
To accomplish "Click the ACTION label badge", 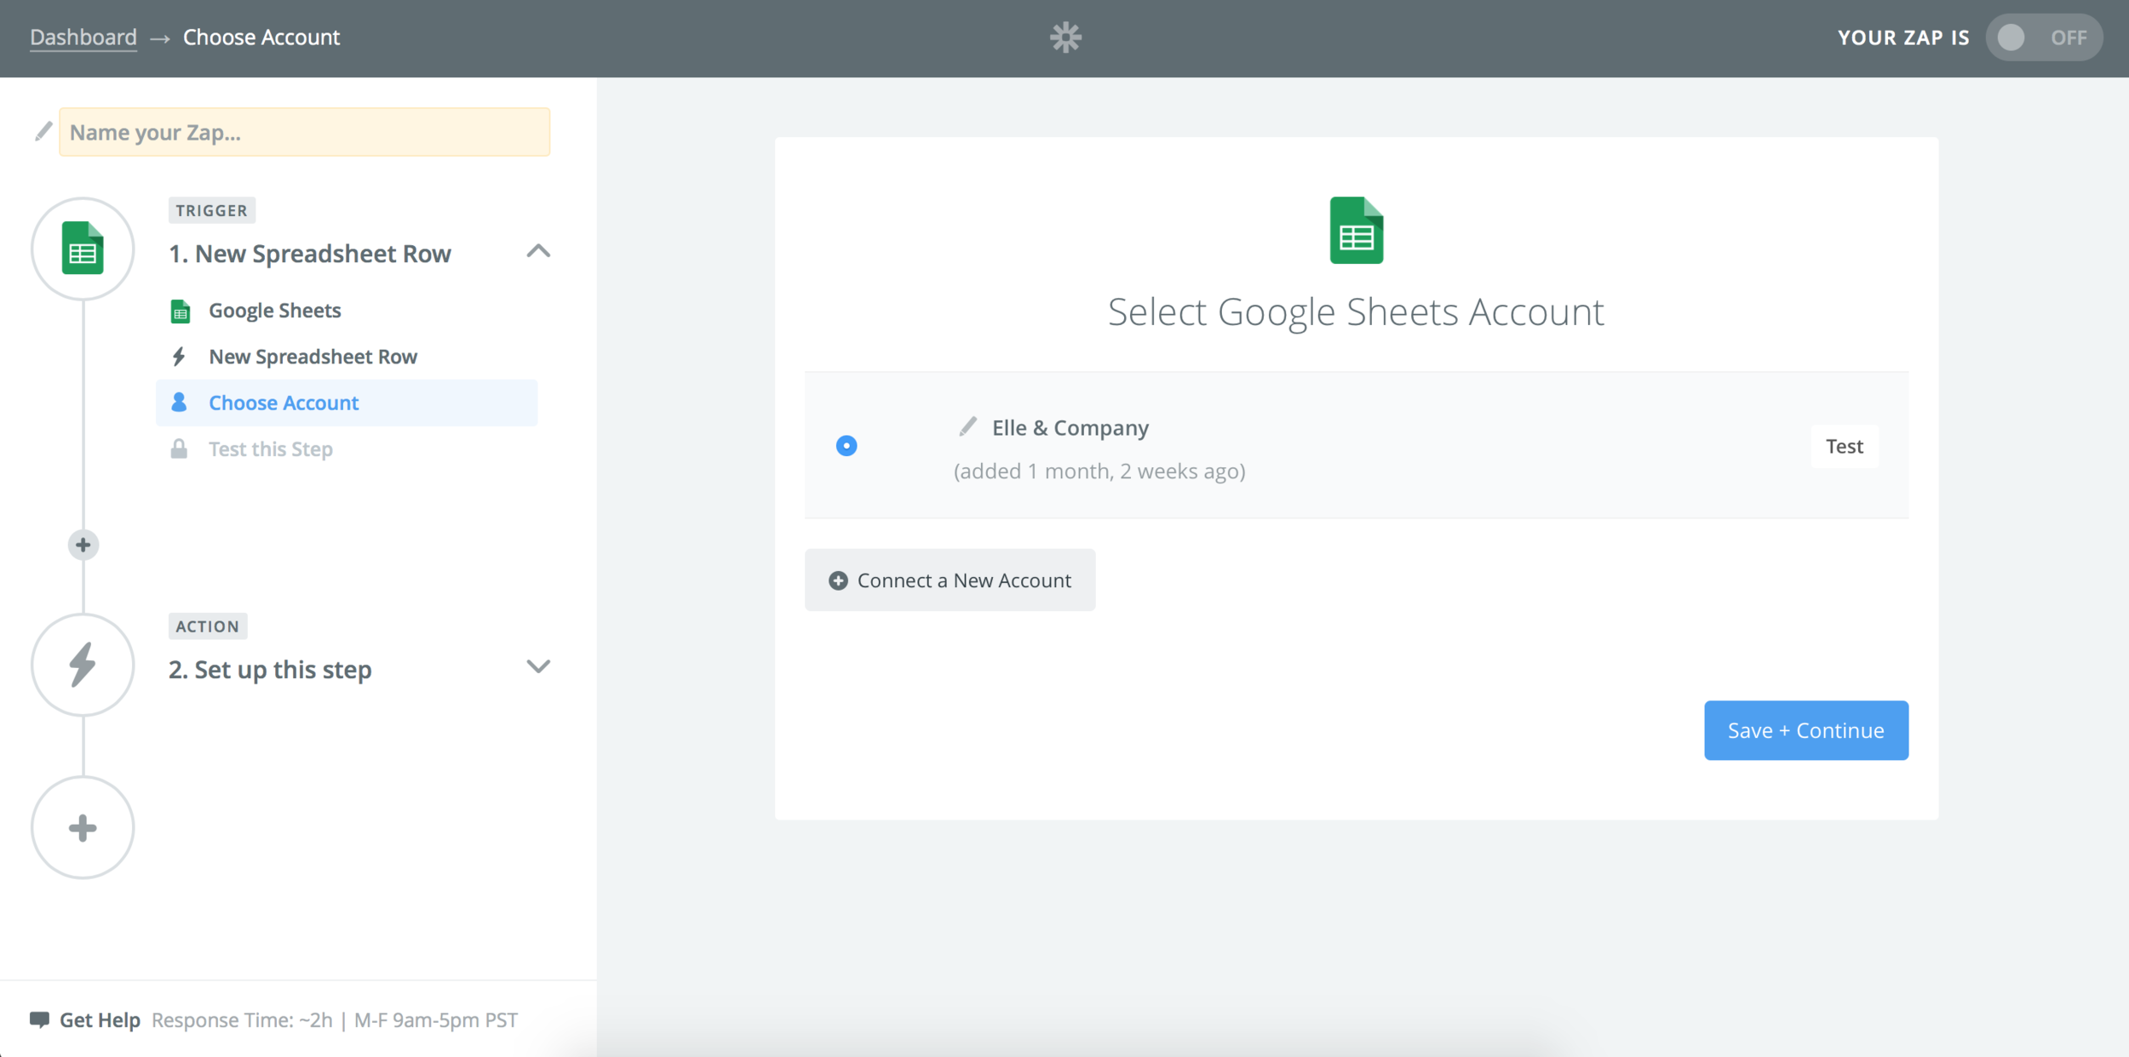I will [x=208, y=626].
